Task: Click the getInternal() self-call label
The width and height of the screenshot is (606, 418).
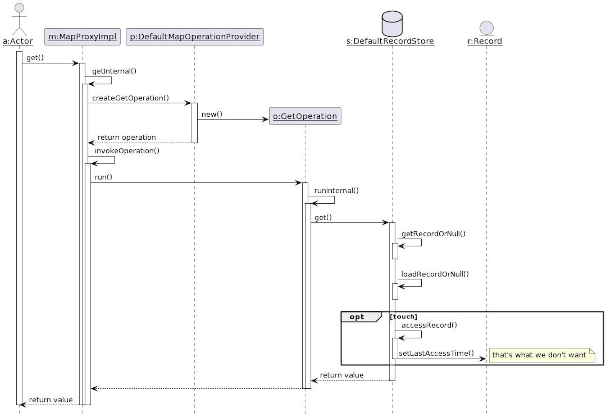Action: tap(114, 71)
